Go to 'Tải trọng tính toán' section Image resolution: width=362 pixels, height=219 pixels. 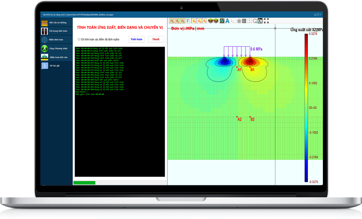coord(57,31)
